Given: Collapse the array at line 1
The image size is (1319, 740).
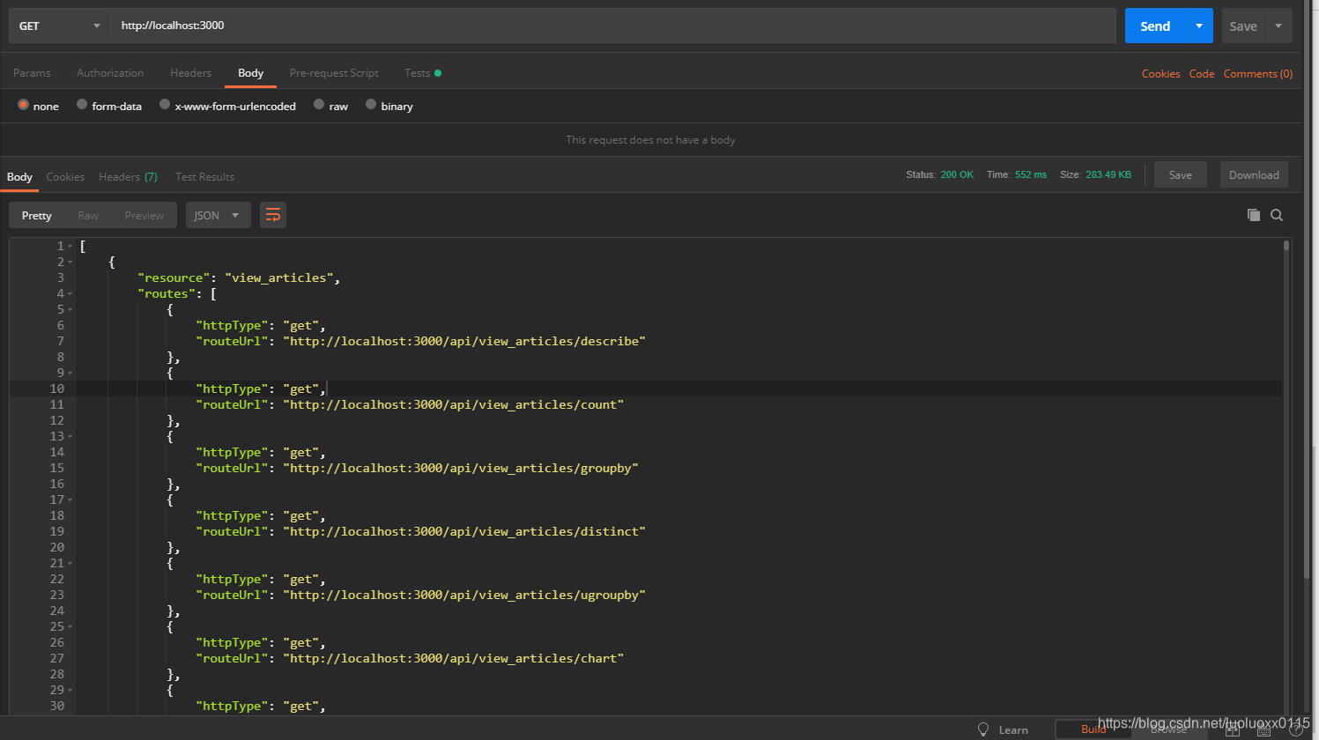Looking at the screenshot, I should coord(70,247).
